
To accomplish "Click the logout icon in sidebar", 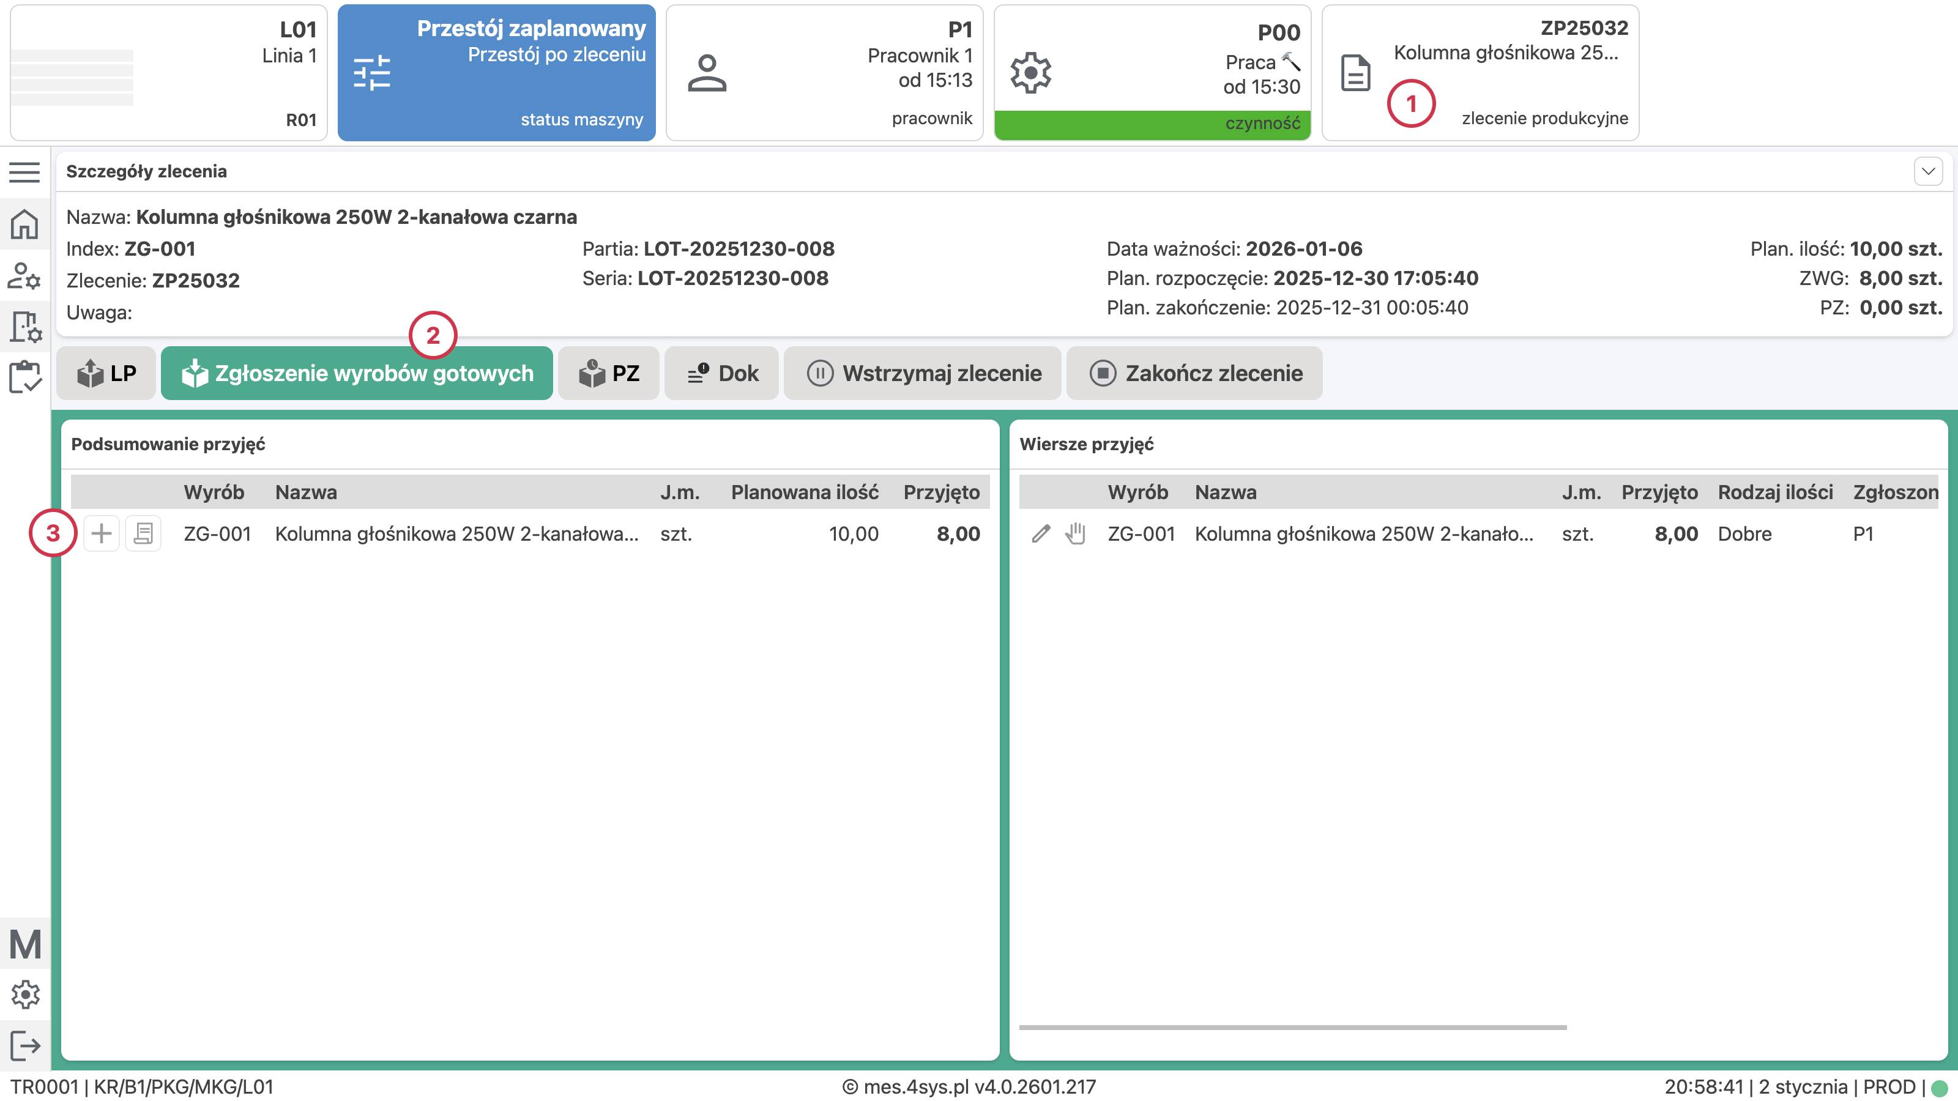I will pyautogui.click(x=24, y=1045).
